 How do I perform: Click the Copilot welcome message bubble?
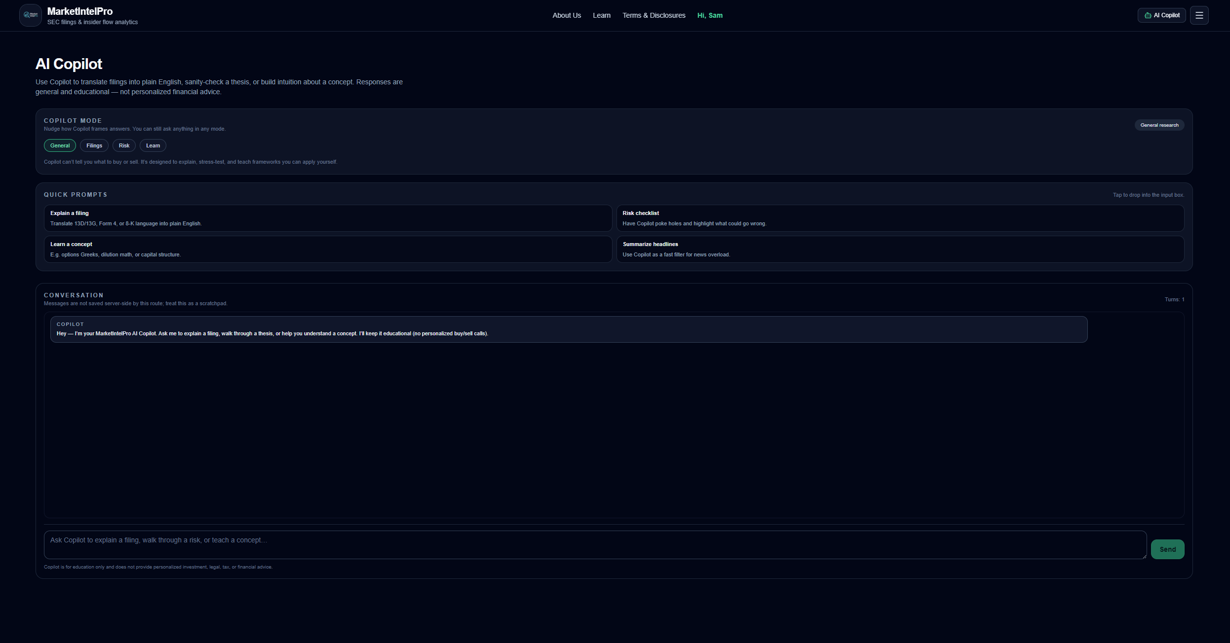[568, 329]
